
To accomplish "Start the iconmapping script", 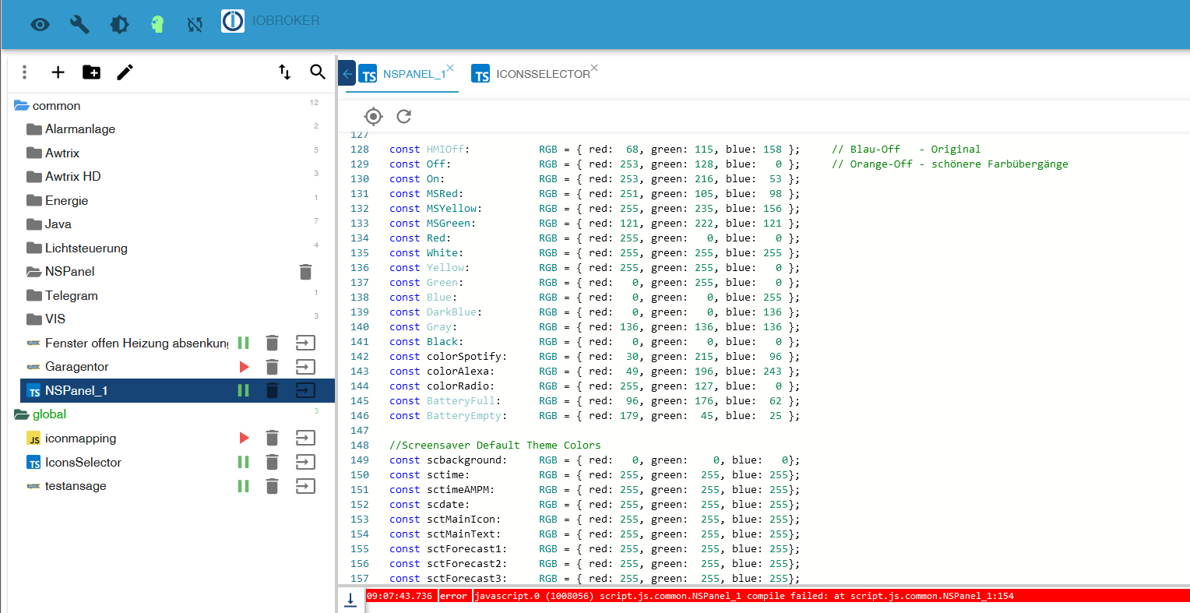I will click(244, 439).
